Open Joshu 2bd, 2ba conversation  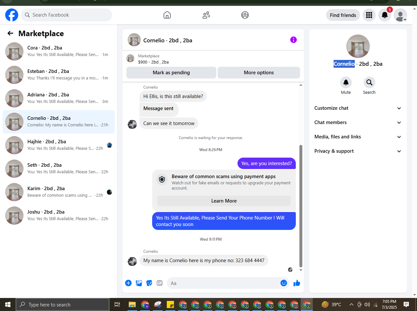click(59, 216)
